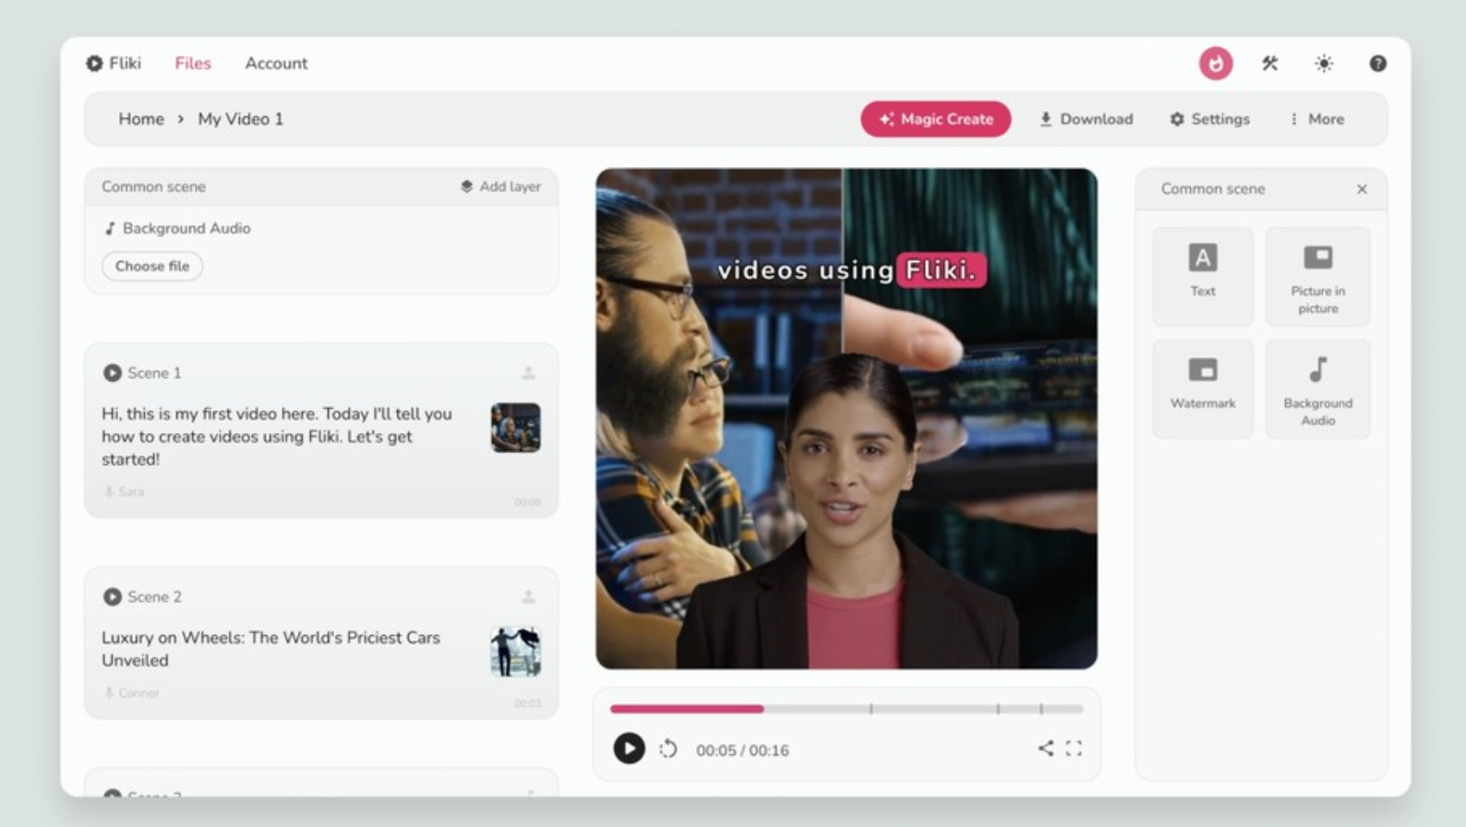Open the help question mark icon

pos(1377,63)
